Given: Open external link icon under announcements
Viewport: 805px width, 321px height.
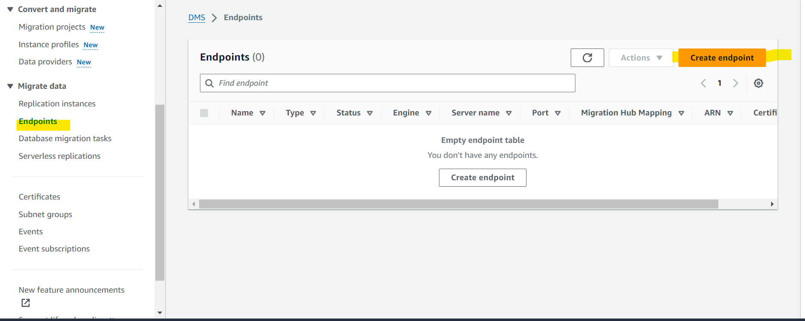Looking at the screenshot, I should [x=26, y=303].
